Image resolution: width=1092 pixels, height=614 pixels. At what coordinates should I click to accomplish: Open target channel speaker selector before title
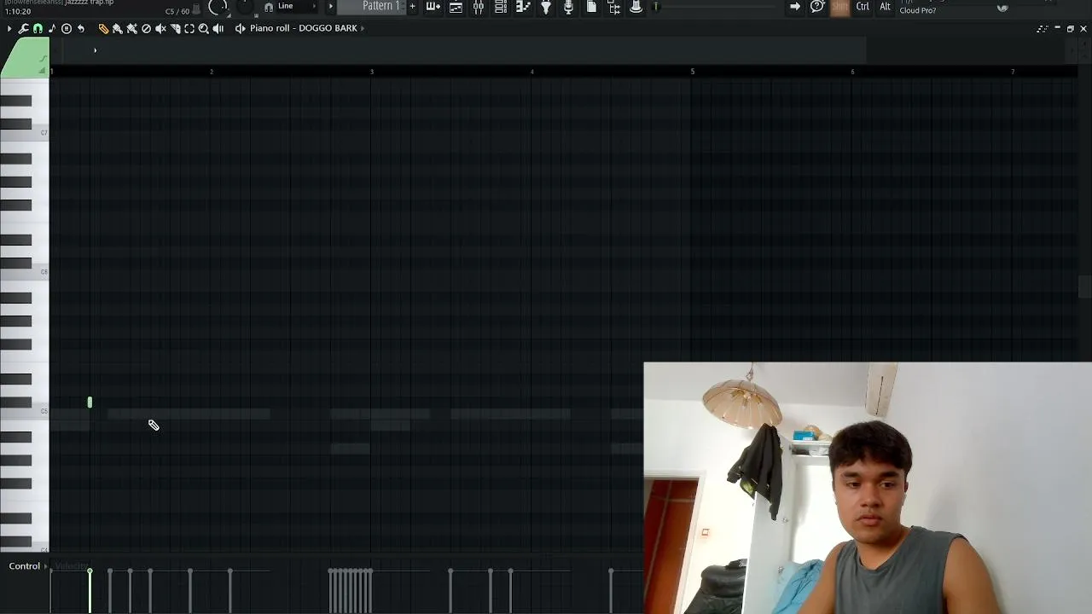(x=240, y=28)
